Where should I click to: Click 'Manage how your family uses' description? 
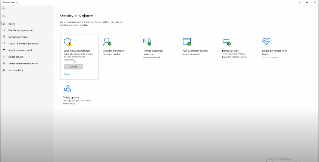(77, 102)
